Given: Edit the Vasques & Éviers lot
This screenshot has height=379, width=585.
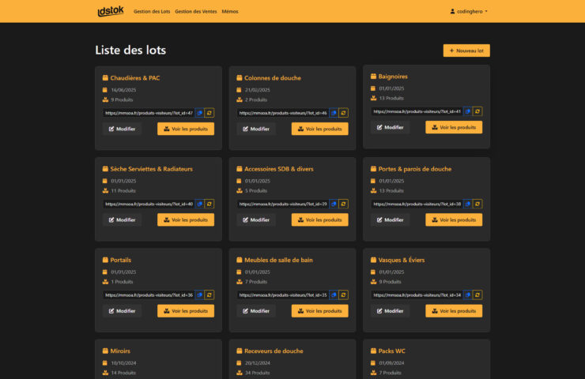Looking at the screenshot, I should coord(390,311).
